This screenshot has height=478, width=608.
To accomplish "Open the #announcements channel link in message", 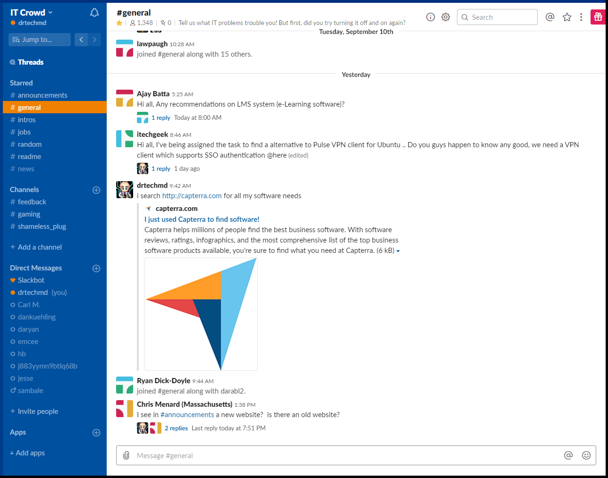I will tap(187, 415).
